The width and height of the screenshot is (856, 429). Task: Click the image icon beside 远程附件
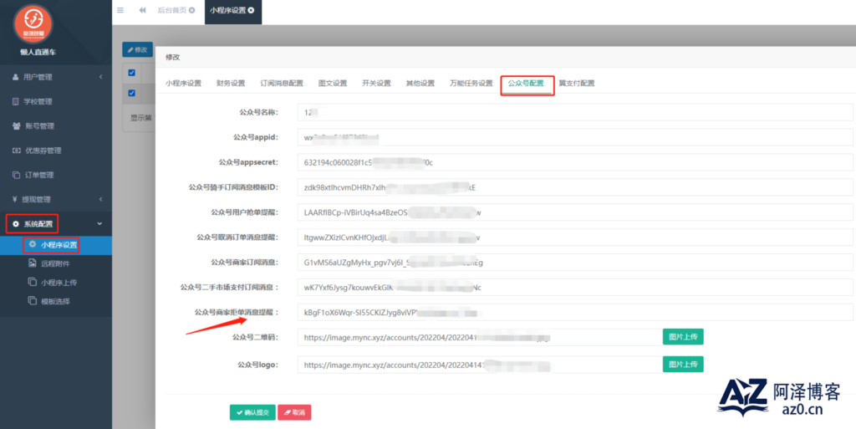tap(32, 263)
